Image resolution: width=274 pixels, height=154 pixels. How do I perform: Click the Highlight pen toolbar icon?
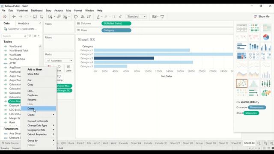pos(98,17)
